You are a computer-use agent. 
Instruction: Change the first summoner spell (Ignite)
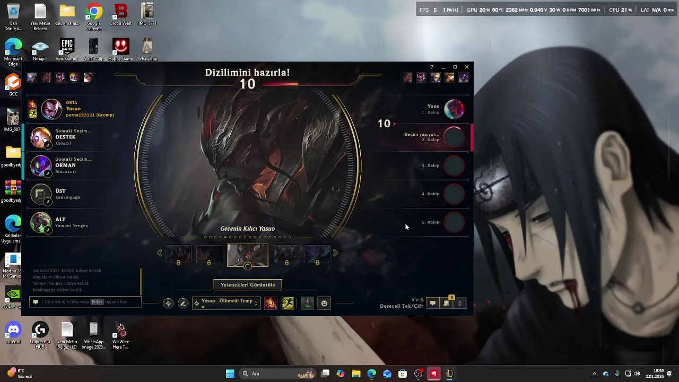pyautogui.click(x=271, y=303)
